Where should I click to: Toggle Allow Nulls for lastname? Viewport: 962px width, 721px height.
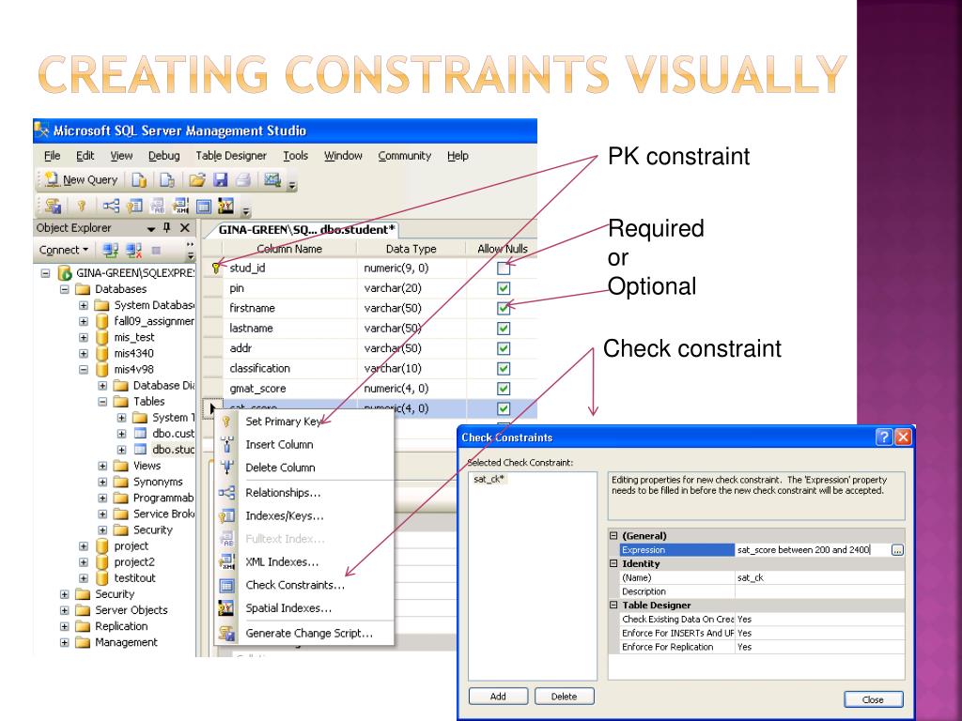coord(504,328)
